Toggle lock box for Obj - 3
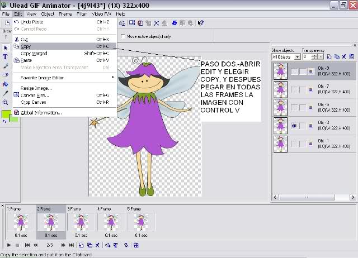The image size is (358, 258). point(303,126)
